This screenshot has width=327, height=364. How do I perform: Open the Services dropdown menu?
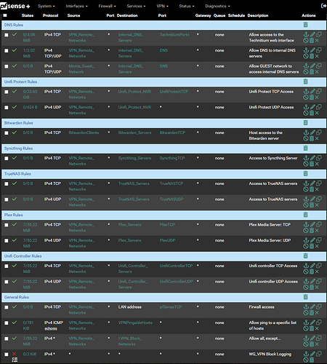[136, 6]
